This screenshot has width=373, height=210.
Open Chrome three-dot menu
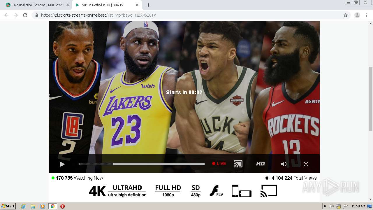367,15
